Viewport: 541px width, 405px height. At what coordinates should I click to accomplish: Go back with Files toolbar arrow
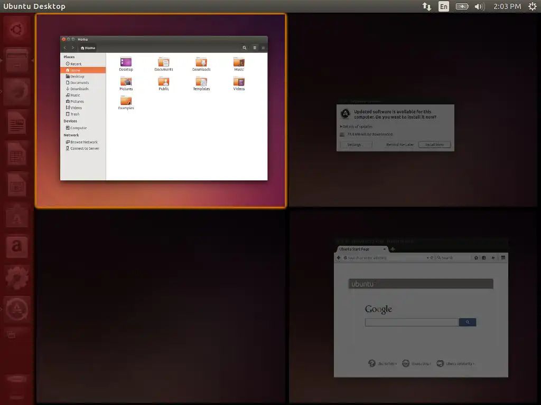(x=65, y=48)
